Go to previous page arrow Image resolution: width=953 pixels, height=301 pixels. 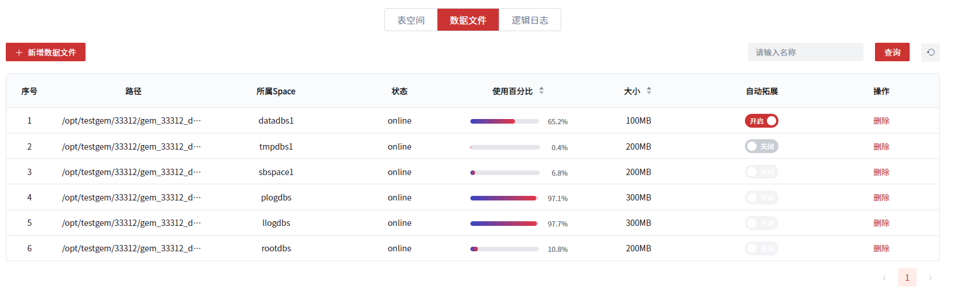884,278
